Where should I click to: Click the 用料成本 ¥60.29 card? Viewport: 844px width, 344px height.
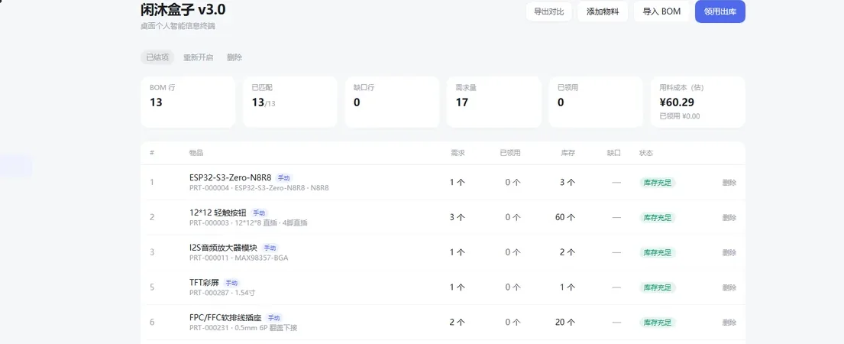(x=697, y=102)
